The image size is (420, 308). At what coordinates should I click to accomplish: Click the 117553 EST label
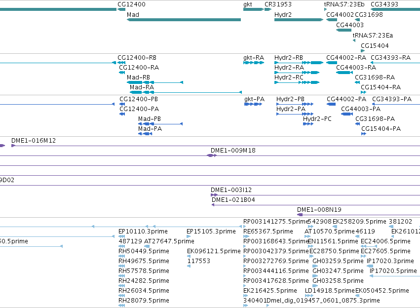[199, 261]
